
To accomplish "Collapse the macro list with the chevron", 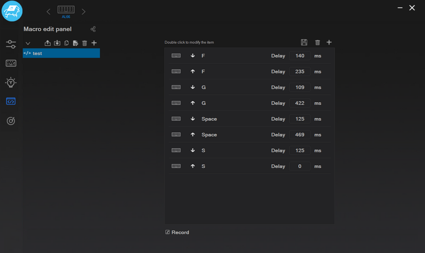I will coord(28,43).
